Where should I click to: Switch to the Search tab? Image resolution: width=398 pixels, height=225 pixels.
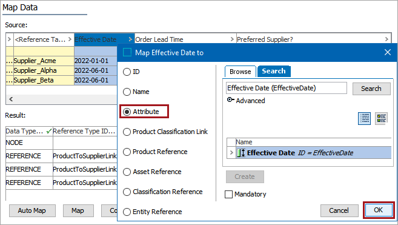tap(274, 71)
